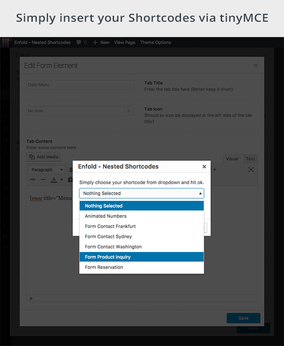This screenshot has height=346, width=284.
Task: Select 'Form Contact Frankfurt' option
Action: tap(141, 226)
